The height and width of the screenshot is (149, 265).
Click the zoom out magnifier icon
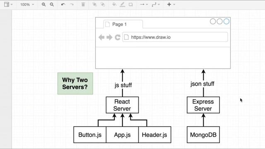point(52,5)
